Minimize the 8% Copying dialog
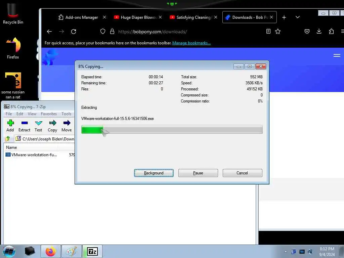This screenshot has height=258, width=344. point(239,66)
